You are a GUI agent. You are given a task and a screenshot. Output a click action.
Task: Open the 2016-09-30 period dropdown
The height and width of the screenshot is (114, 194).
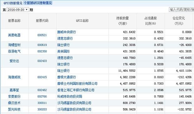coord(18,10)
